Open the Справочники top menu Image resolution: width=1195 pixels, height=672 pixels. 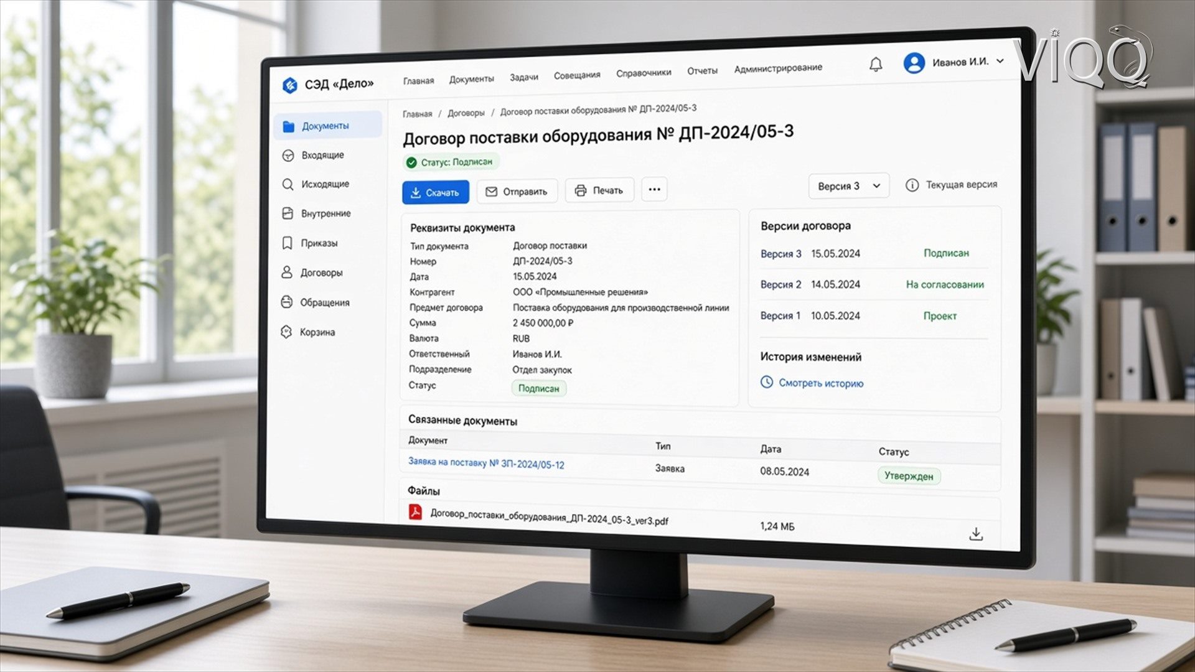point(644,73)
